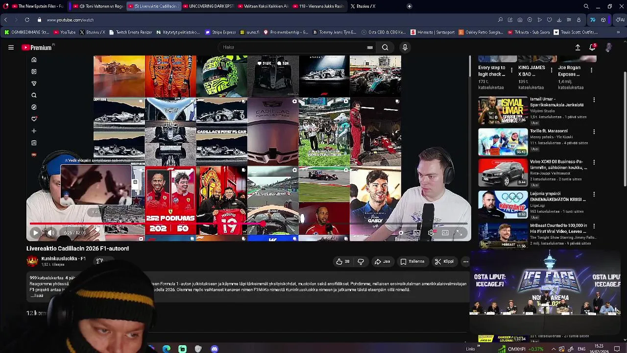
Task: Mute the video volume speaker icon
Action: (x=50, y=233)
